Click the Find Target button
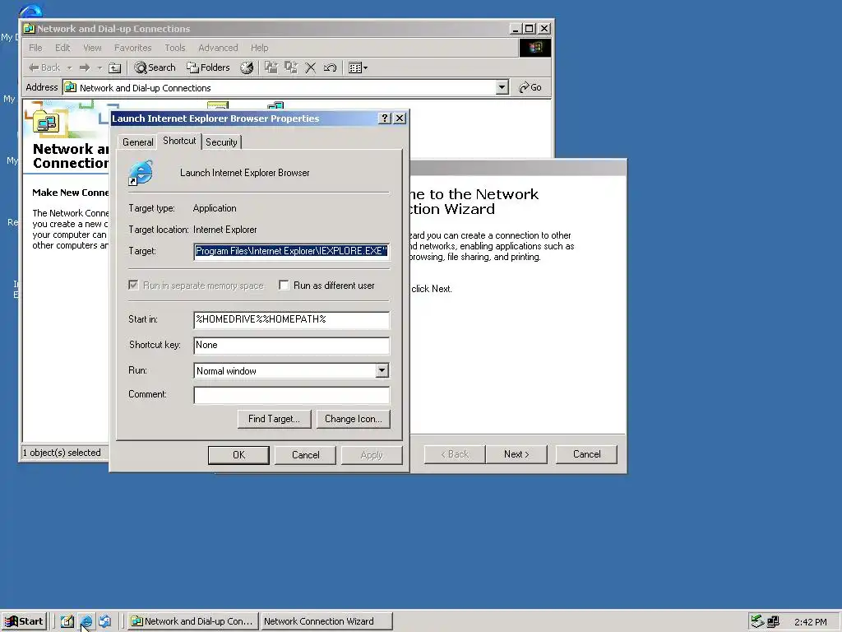This screenshot has width=842, height=632. pyautogui.click(x=274, y=419)
